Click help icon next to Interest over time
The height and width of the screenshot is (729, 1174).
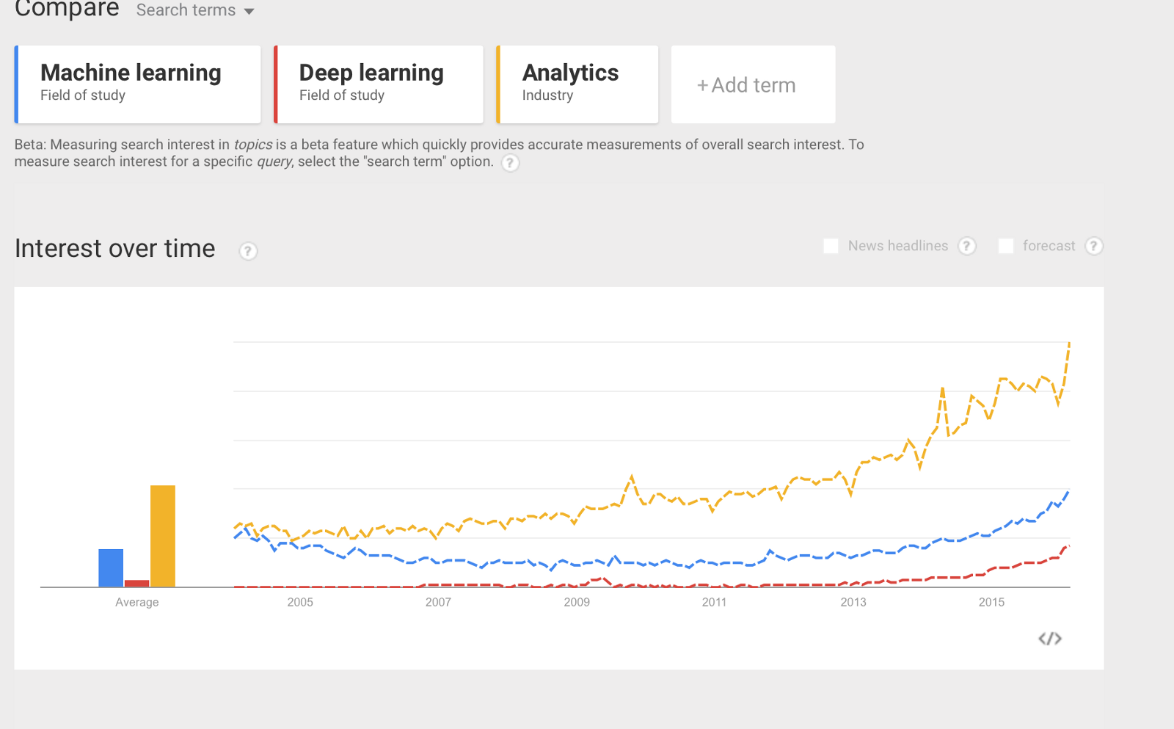click(x=248, y=251)
